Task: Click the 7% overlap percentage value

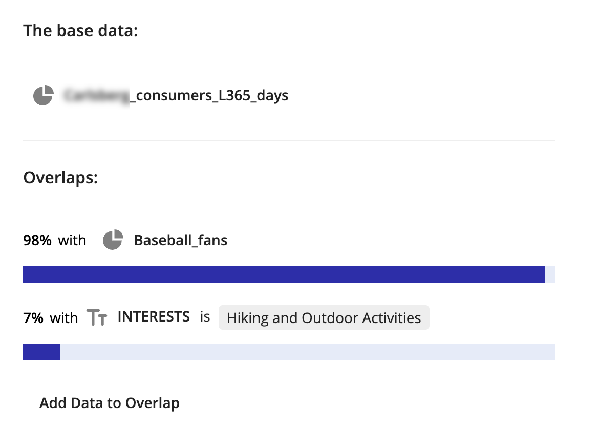Action: (33, 318)
